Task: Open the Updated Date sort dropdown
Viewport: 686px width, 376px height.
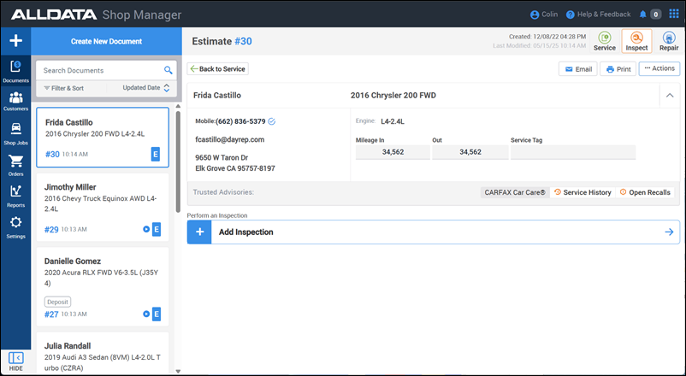Action: (x=145, y=88)
